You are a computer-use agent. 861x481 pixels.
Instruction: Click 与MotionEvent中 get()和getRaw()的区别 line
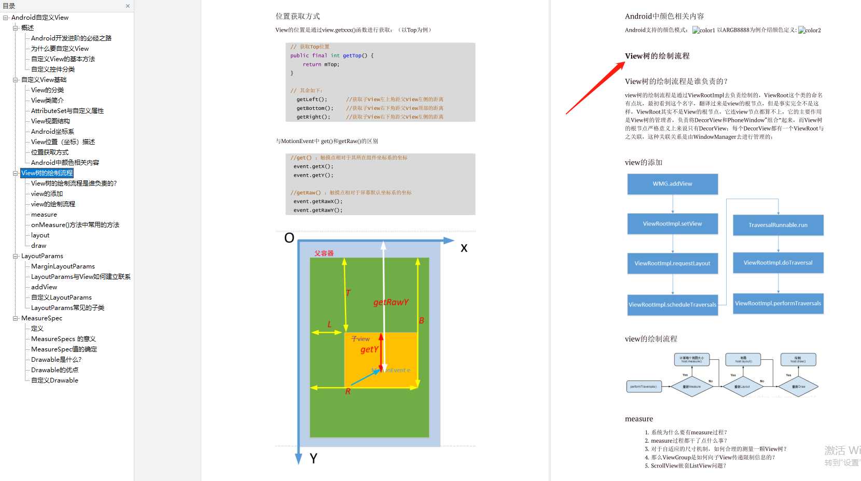[327, 141]
